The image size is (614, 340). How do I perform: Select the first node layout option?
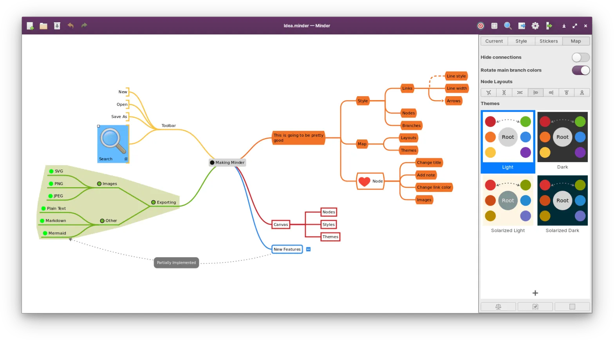pos(488,93)
